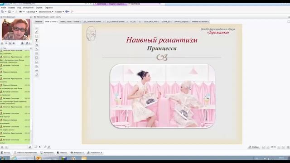This screenshot has height=163, width=290.
Task: Open the Вид menu
Action: [x=19, y=8]
